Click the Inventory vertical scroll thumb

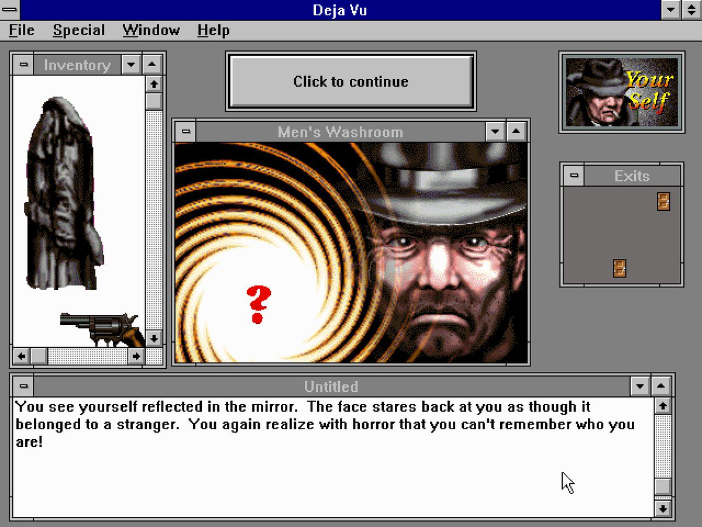tap(154, 101)
